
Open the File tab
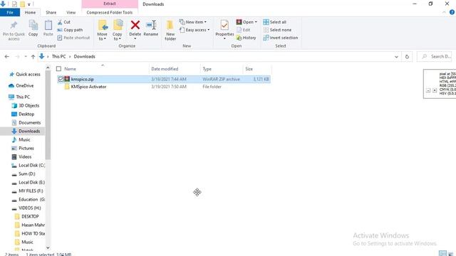pos(10,13)
